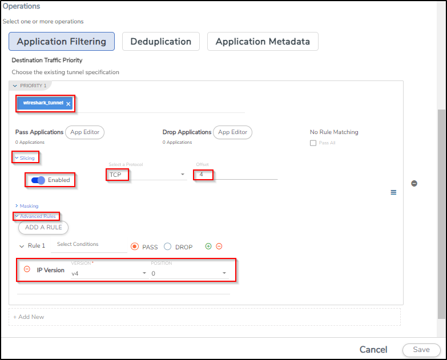Screen dimensions: 447x360
Task: Click the Save button
Action: (421, 350)
